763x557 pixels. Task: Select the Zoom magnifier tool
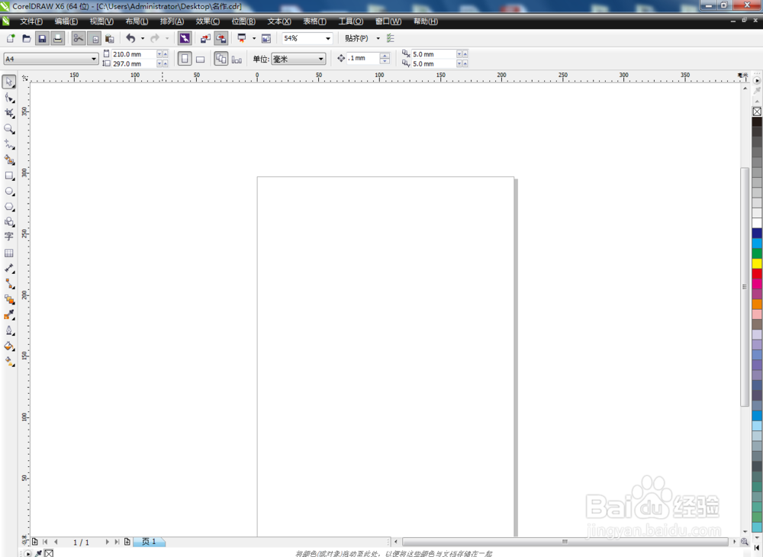[9, 129]
